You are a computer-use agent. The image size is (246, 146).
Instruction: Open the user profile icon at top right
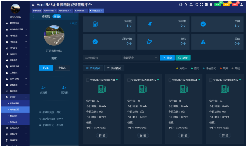[x=242, y=5]
